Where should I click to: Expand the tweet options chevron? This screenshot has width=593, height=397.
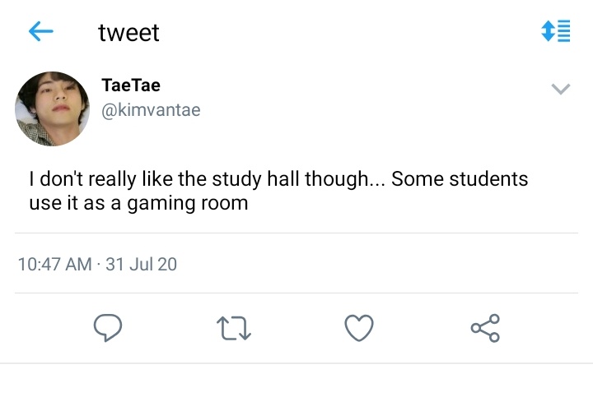[x=561, y=89]
